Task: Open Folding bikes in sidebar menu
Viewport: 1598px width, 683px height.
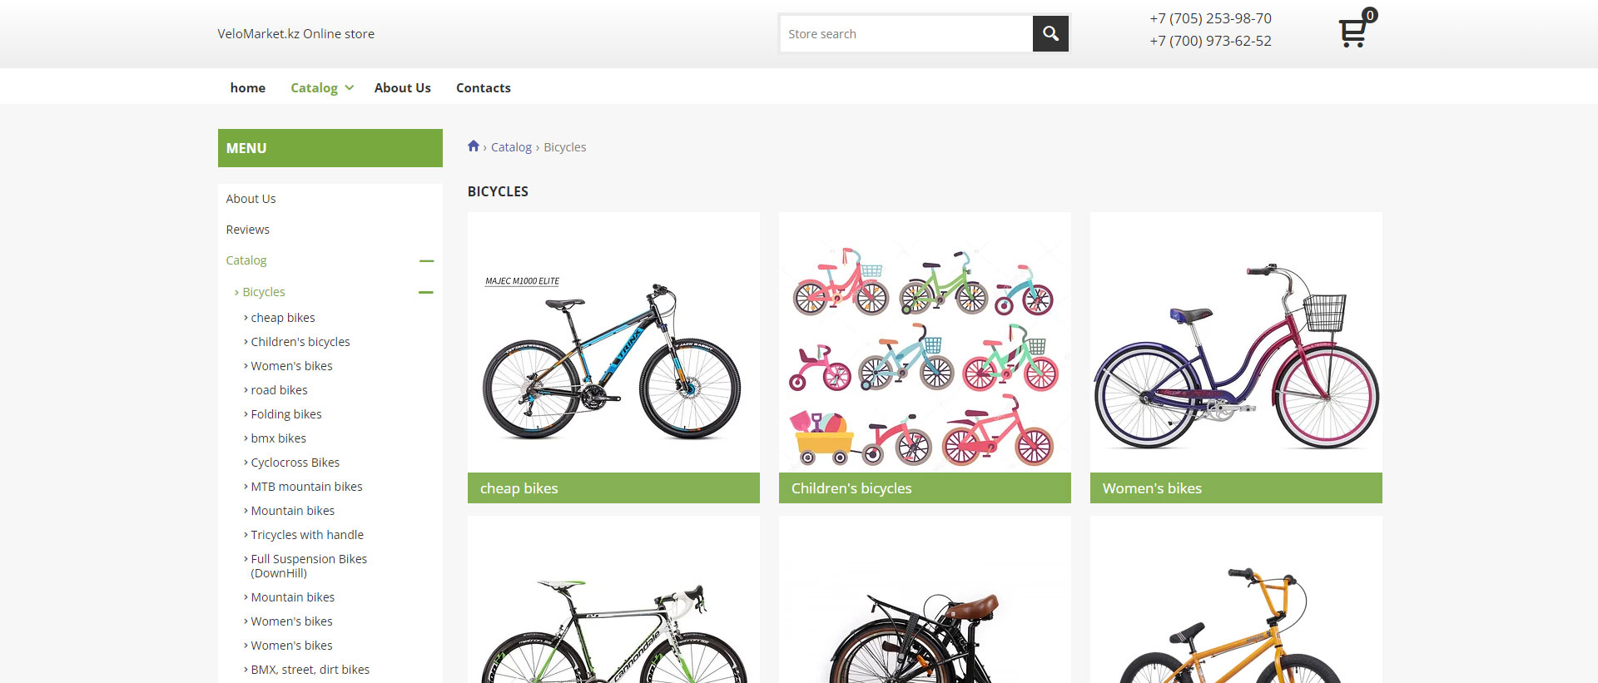Action: tap(286, 414)
